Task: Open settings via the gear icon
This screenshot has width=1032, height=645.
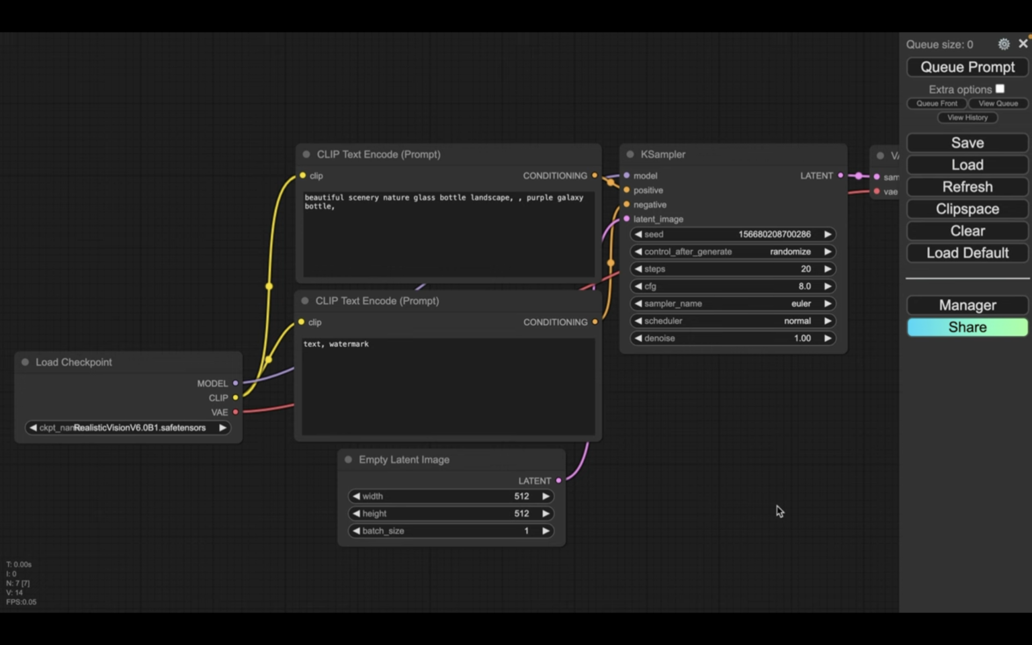Action: (1003, 44)
